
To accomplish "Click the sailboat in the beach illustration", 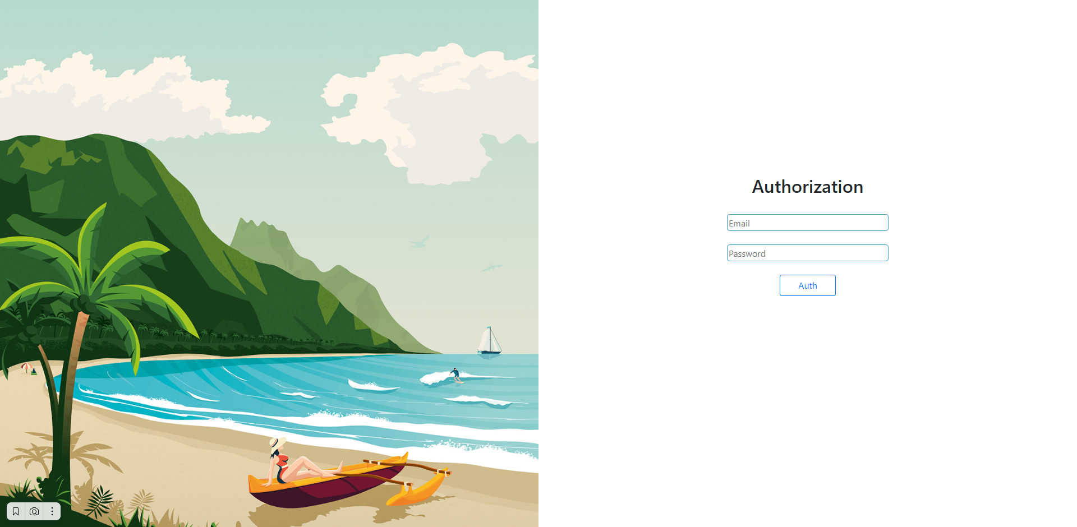I will coord(489,340).
